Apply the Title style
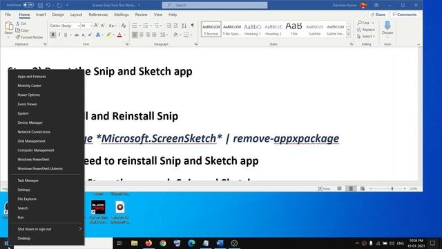Screen dimensions: 442x249 [x=294, y=29]
